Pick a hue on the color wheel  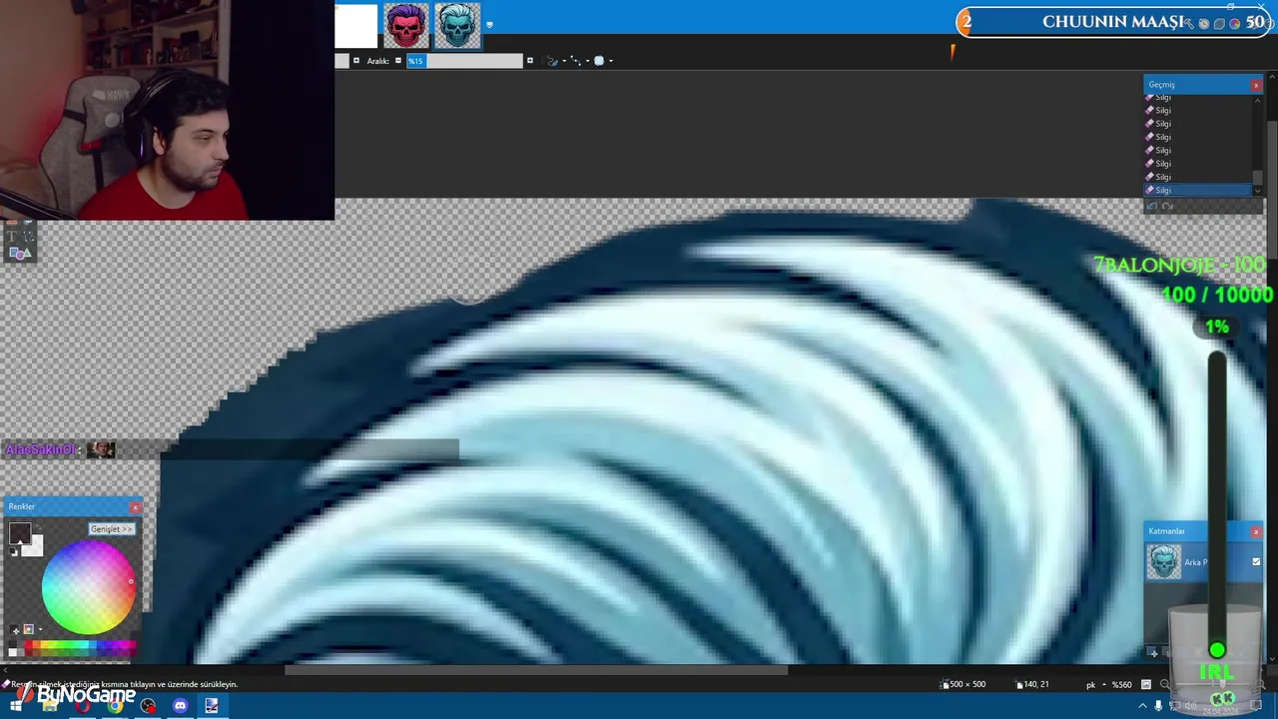(88, 588)
